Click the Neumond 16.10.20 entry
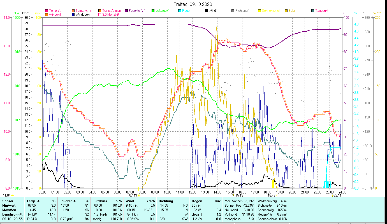Image resolution: width=387 pixels, height=224 pixels. pos(239,210)
